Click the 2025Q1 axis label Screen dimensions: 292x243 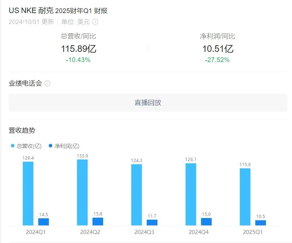pos(253,232)
